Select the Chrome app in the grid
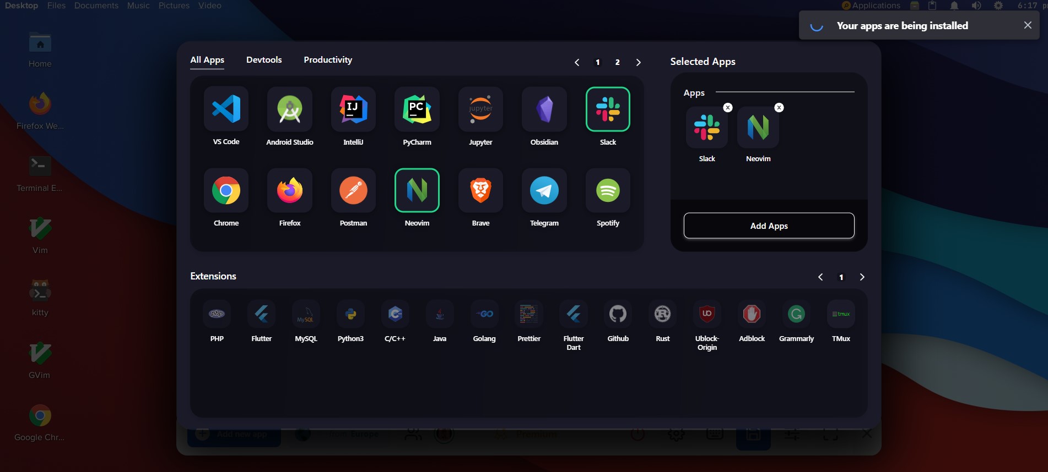 pos(226,190)
